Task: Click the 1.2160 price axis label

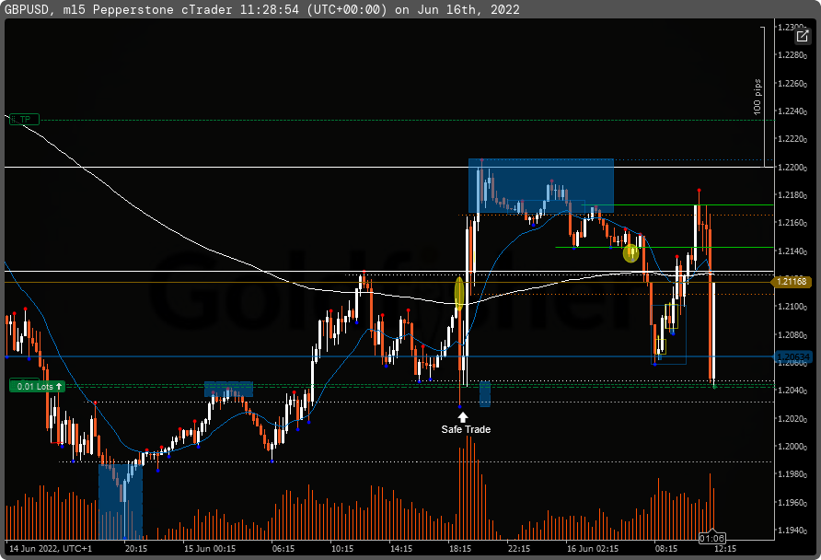Action: click(x=792, y=223)
